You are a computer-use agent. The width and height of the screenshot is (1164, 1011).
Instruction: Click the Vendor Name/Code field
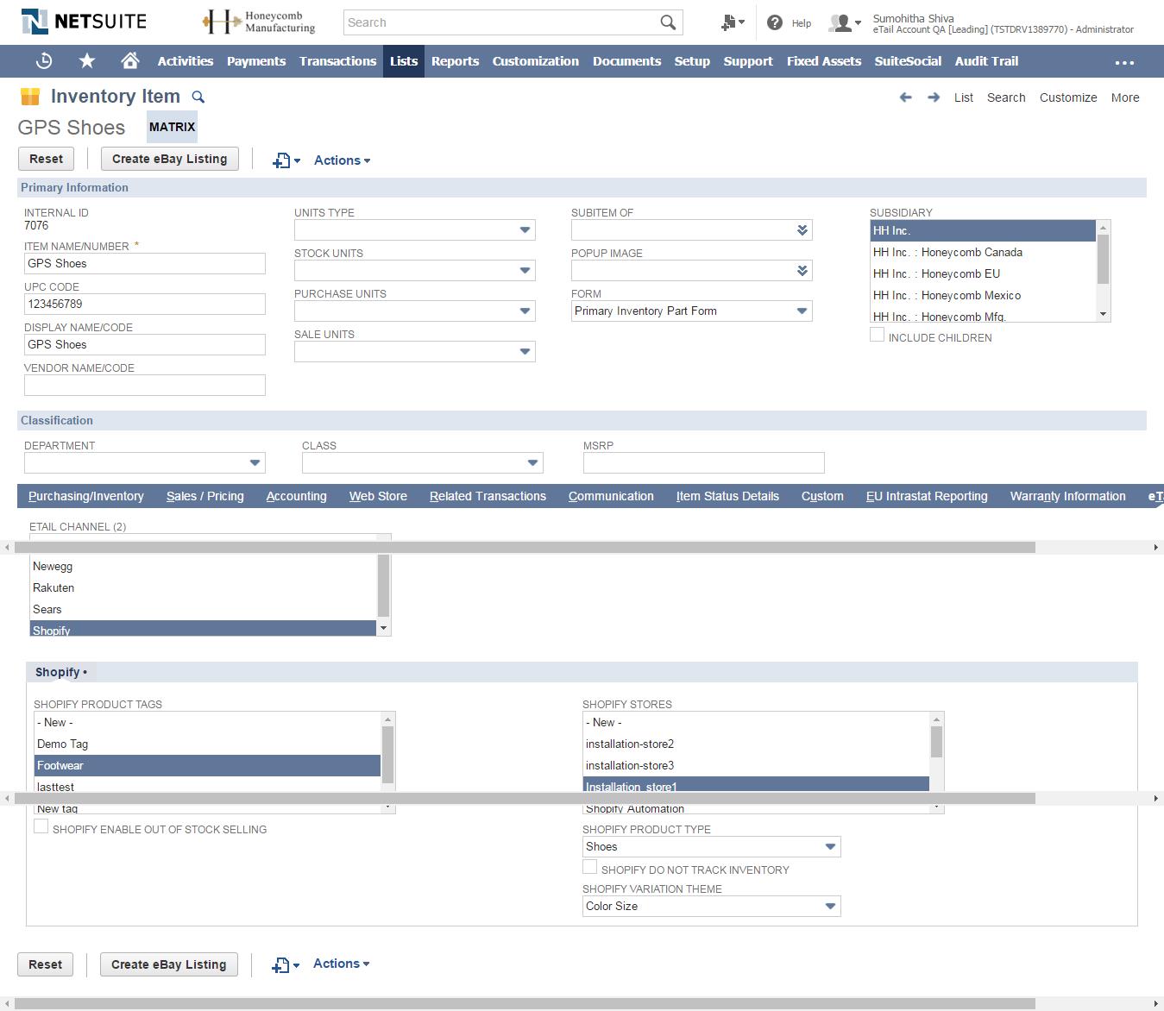pos(145,385)
